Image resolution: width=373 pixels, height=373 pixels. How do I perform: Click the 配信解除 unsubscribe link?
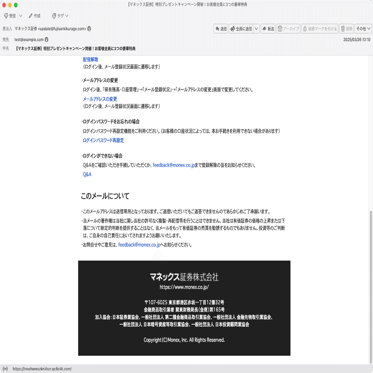click(x=90, y=59)
